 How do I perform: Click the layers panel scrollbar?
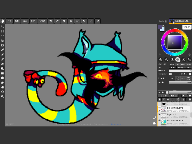tap(191, 115)
